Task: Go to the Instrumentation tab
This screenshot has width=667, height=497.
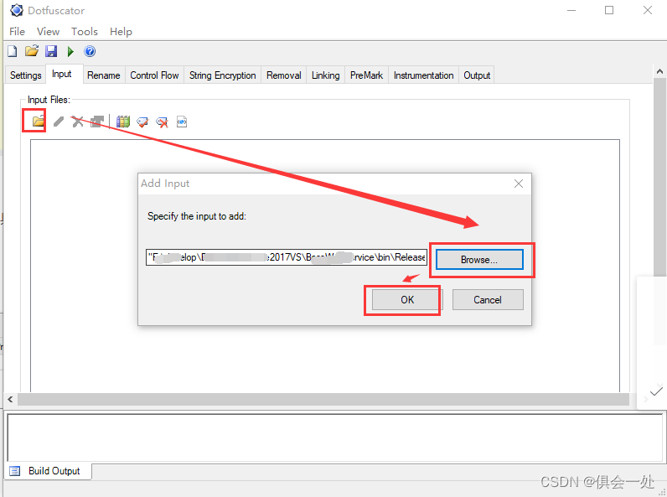Action: (423, 75)
